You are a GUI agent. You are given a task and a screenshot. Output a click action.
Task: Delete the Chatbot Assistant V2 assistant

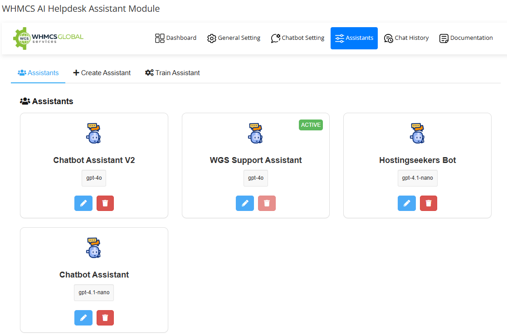pyautogui.click(x=105, y=203)
